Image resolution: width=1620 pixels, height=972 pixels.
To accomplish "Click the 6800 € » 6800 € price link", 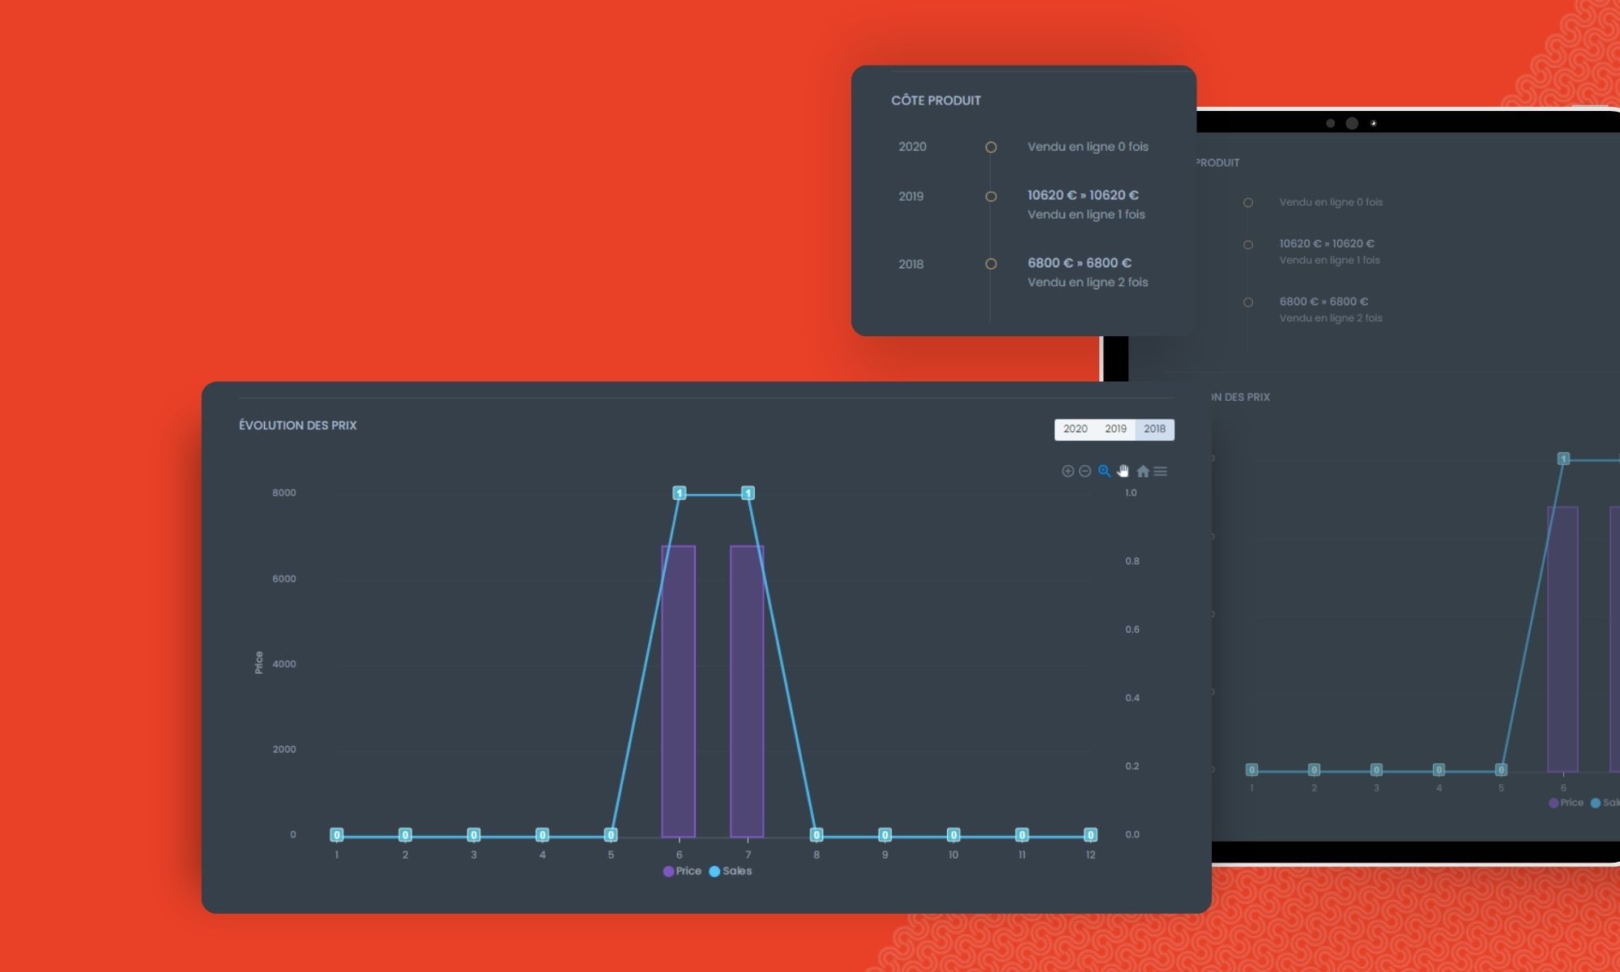I will (1080, 262).
